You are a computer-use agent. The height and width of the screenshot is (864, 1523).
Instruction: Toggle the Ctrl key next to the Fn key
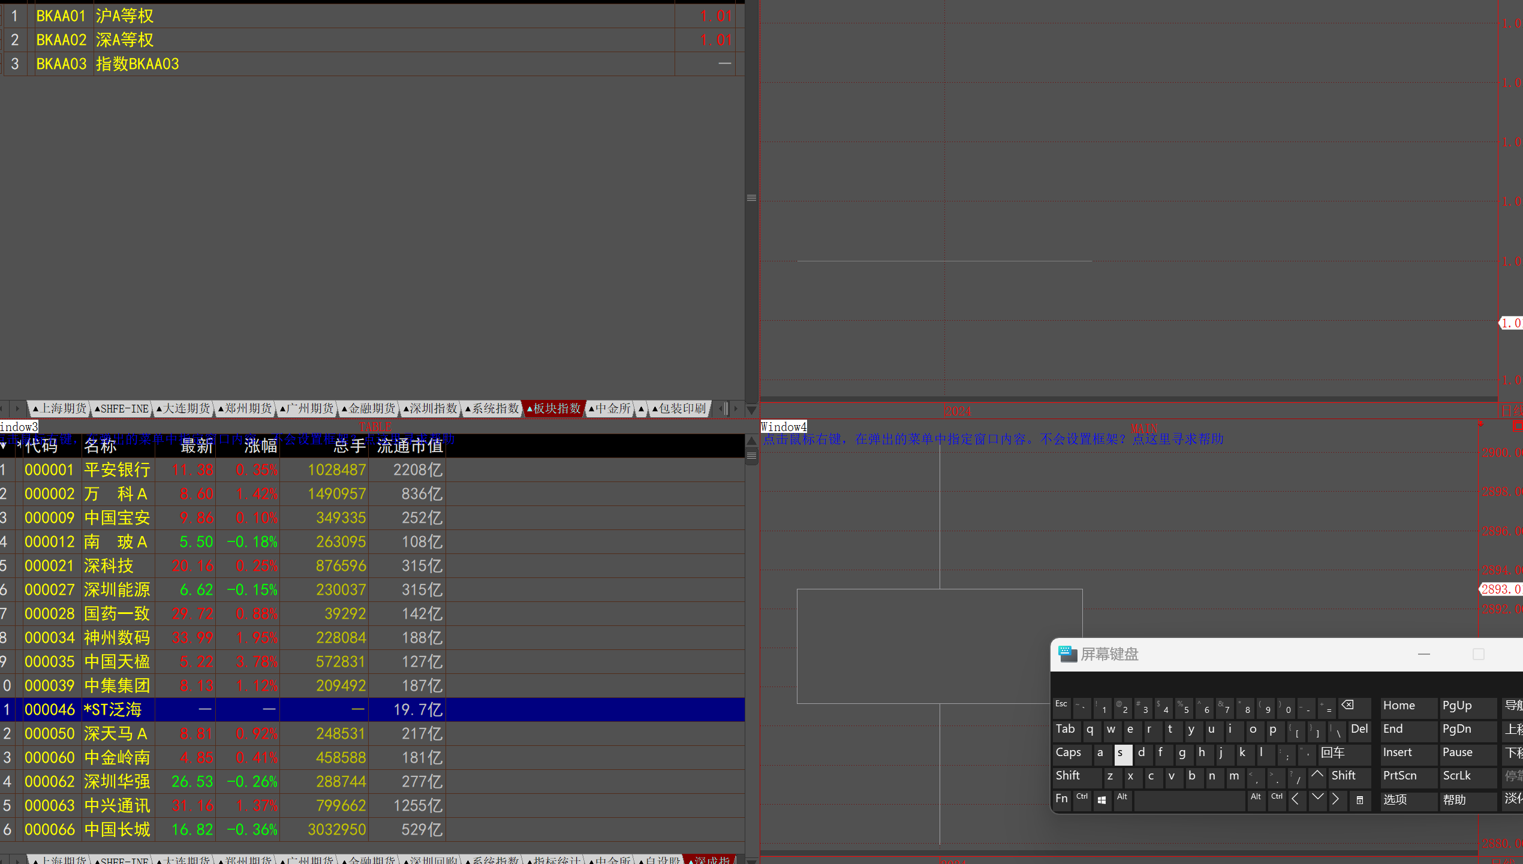pos(1082,800)
